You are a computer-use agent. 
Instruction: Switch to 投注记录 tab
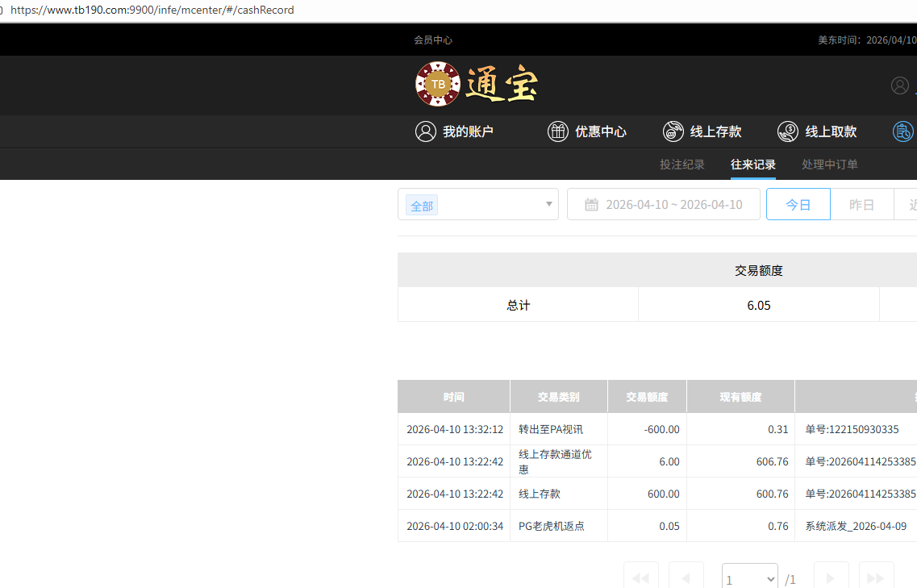pyautogui.click(x=681, y=165)
